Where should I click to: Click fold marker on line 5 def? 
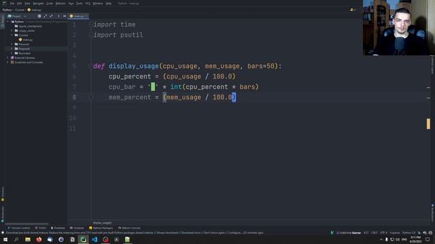[x=90, y=66]
